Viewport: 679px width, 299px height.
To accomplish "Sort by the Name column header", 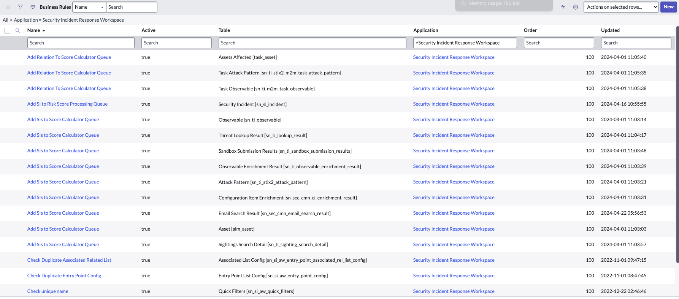I will 33,30.
